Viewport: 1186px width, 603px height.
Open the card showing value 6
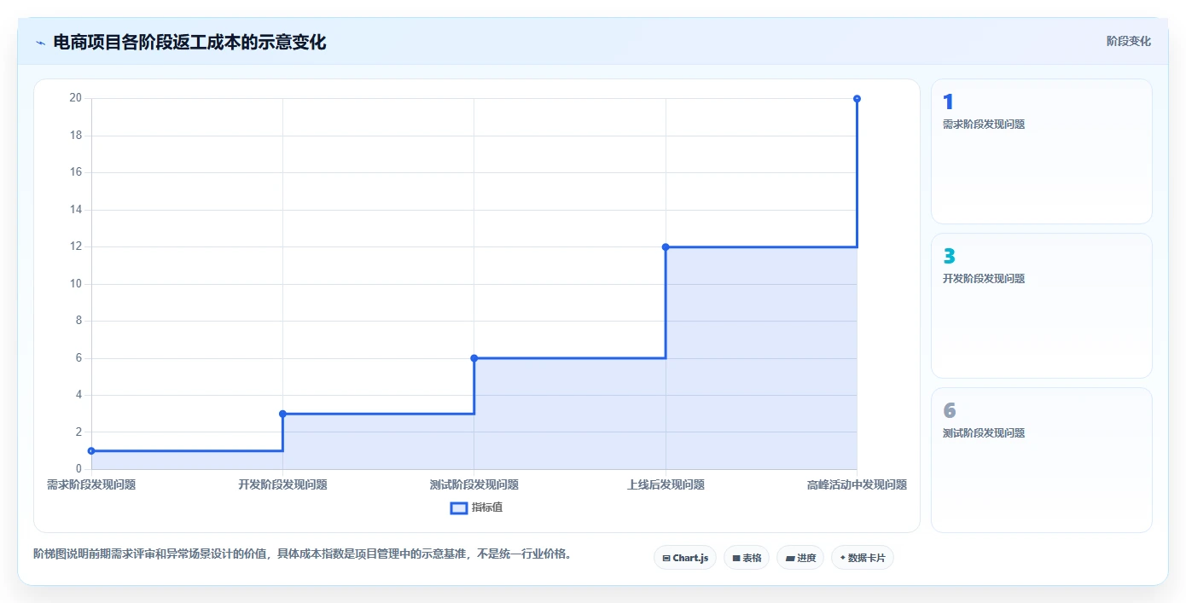pos(1042,460)
